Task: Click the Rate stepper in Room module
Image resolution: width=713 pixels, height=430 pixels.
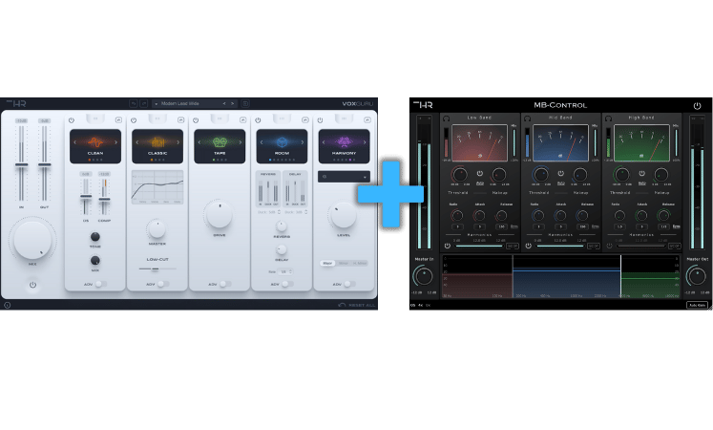Action: tap(286, 271)
